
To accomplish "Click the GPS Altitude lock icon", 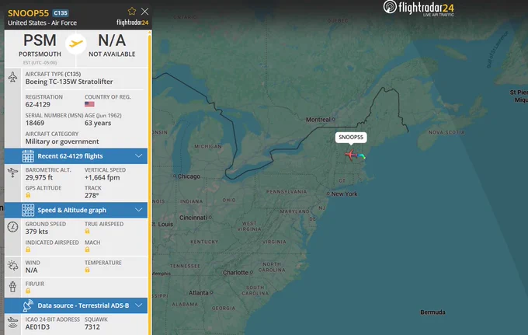I will [x=28, y=195].
